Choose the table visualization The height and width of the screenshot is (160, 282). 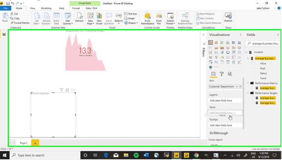222,62
